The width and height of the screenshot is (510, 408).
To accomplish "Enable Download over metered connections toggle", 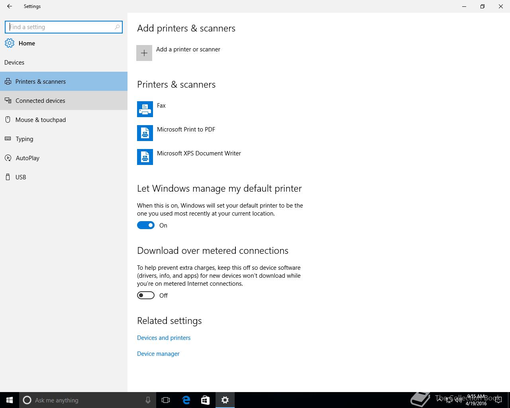I will 146,295.
